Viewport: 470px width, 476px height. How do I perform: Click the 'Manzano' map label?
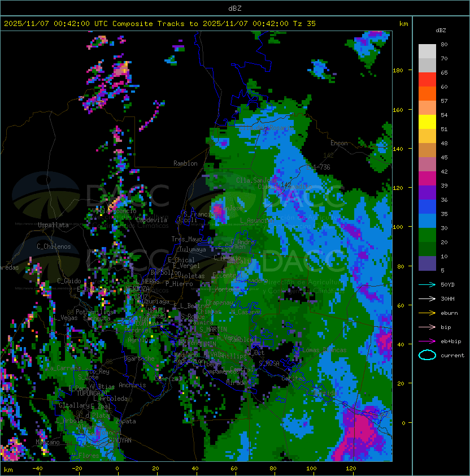(47, 442)
